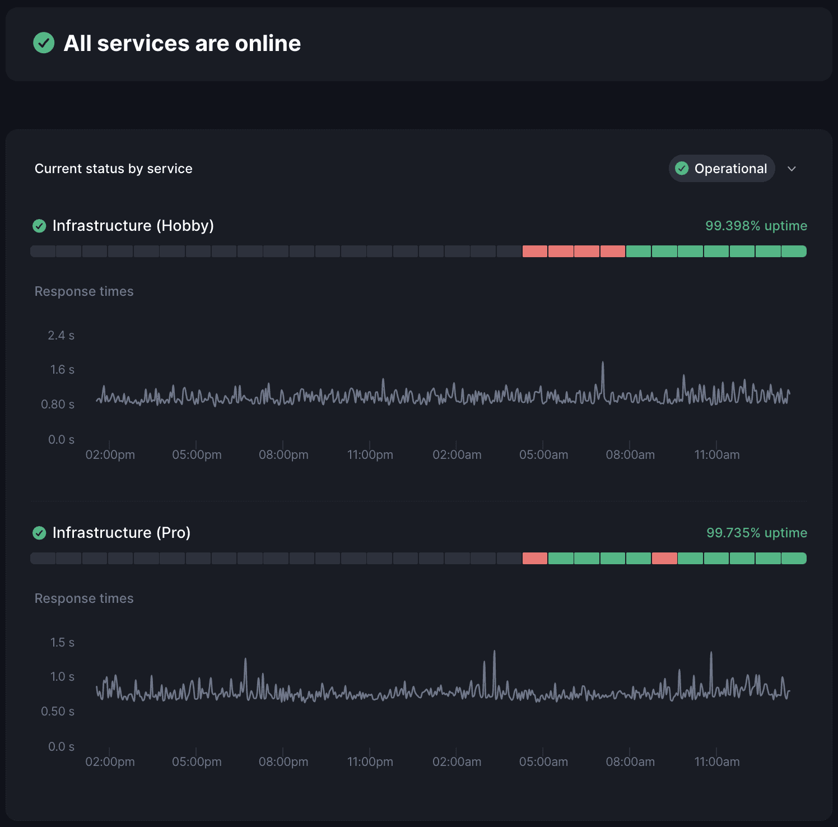
Task: Select the first red segment in the Hobby uptime bar
Action: pos(535,251)
